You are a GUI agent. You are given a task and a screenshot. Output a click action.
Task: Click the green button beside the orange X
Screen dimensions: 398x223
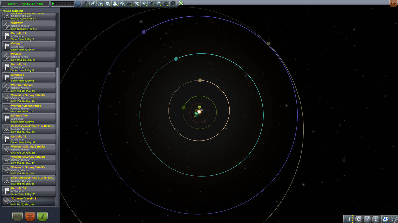click(x=42, y=216)
